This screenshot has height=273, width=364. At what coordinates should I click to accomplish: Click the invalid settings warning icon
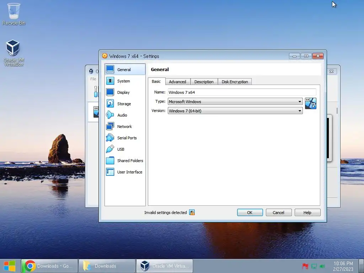pos(192,212)
